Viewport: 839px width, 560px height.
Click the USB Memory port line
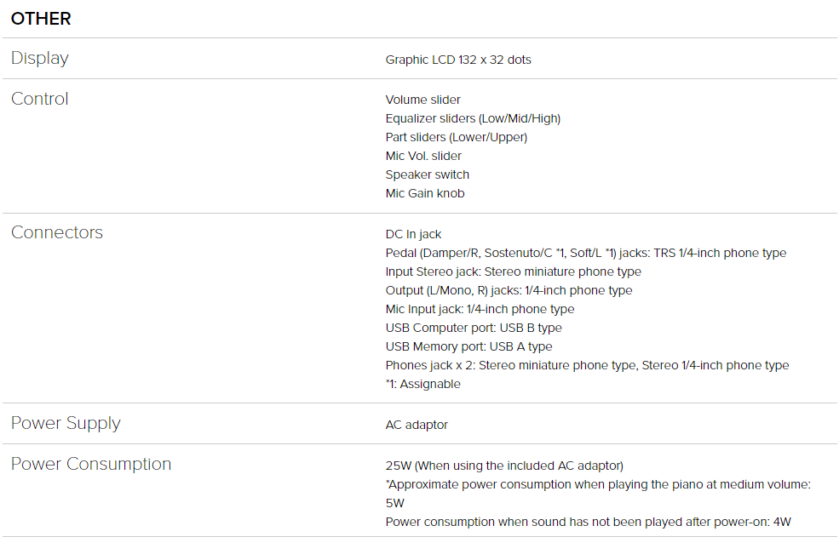468,346
